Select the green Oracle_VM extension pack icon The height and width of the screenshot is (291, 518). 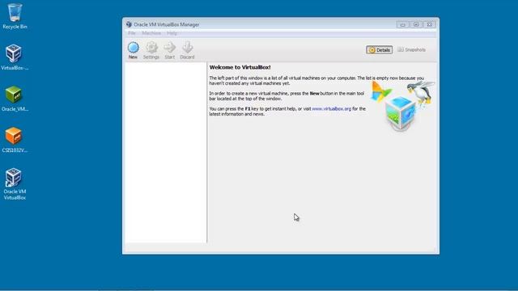tap(15, 99)
